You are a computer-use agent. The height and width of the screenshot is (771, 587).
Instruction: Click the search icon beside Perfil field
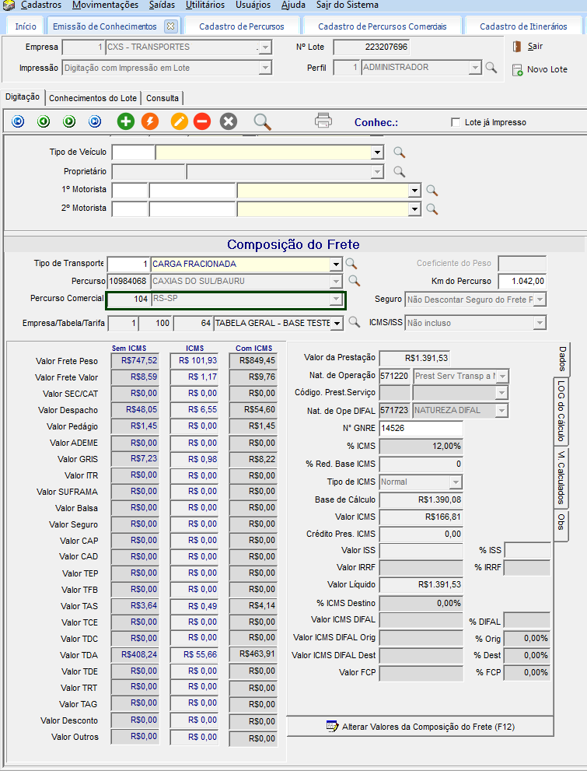click(x=491, y=68)
